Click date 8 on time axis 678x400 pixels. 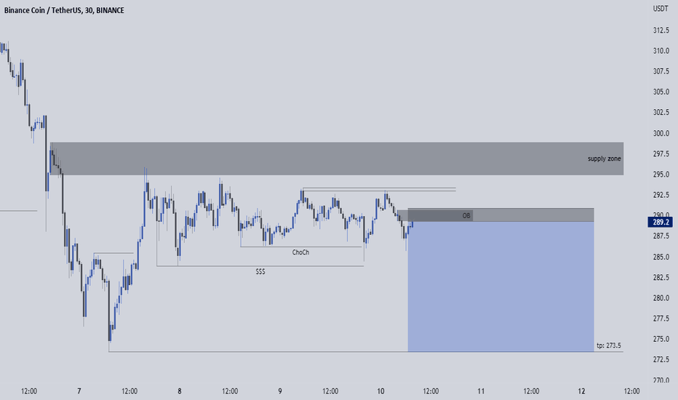point(180,391)
